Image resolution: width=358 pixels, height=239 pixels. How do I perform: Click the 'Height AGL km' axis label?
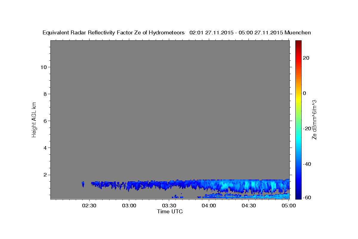click(x=34, y=119)
